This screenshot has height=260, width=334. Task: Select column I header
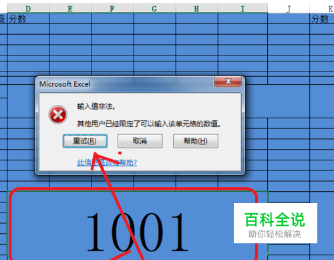(x=242, y=9)
